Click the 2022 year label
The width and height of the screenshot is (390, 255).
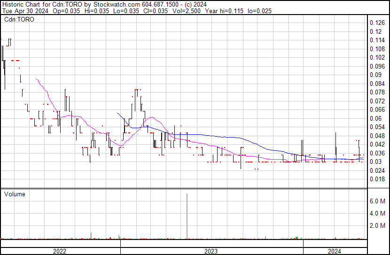pyautogui.click(x=60, y=251)
